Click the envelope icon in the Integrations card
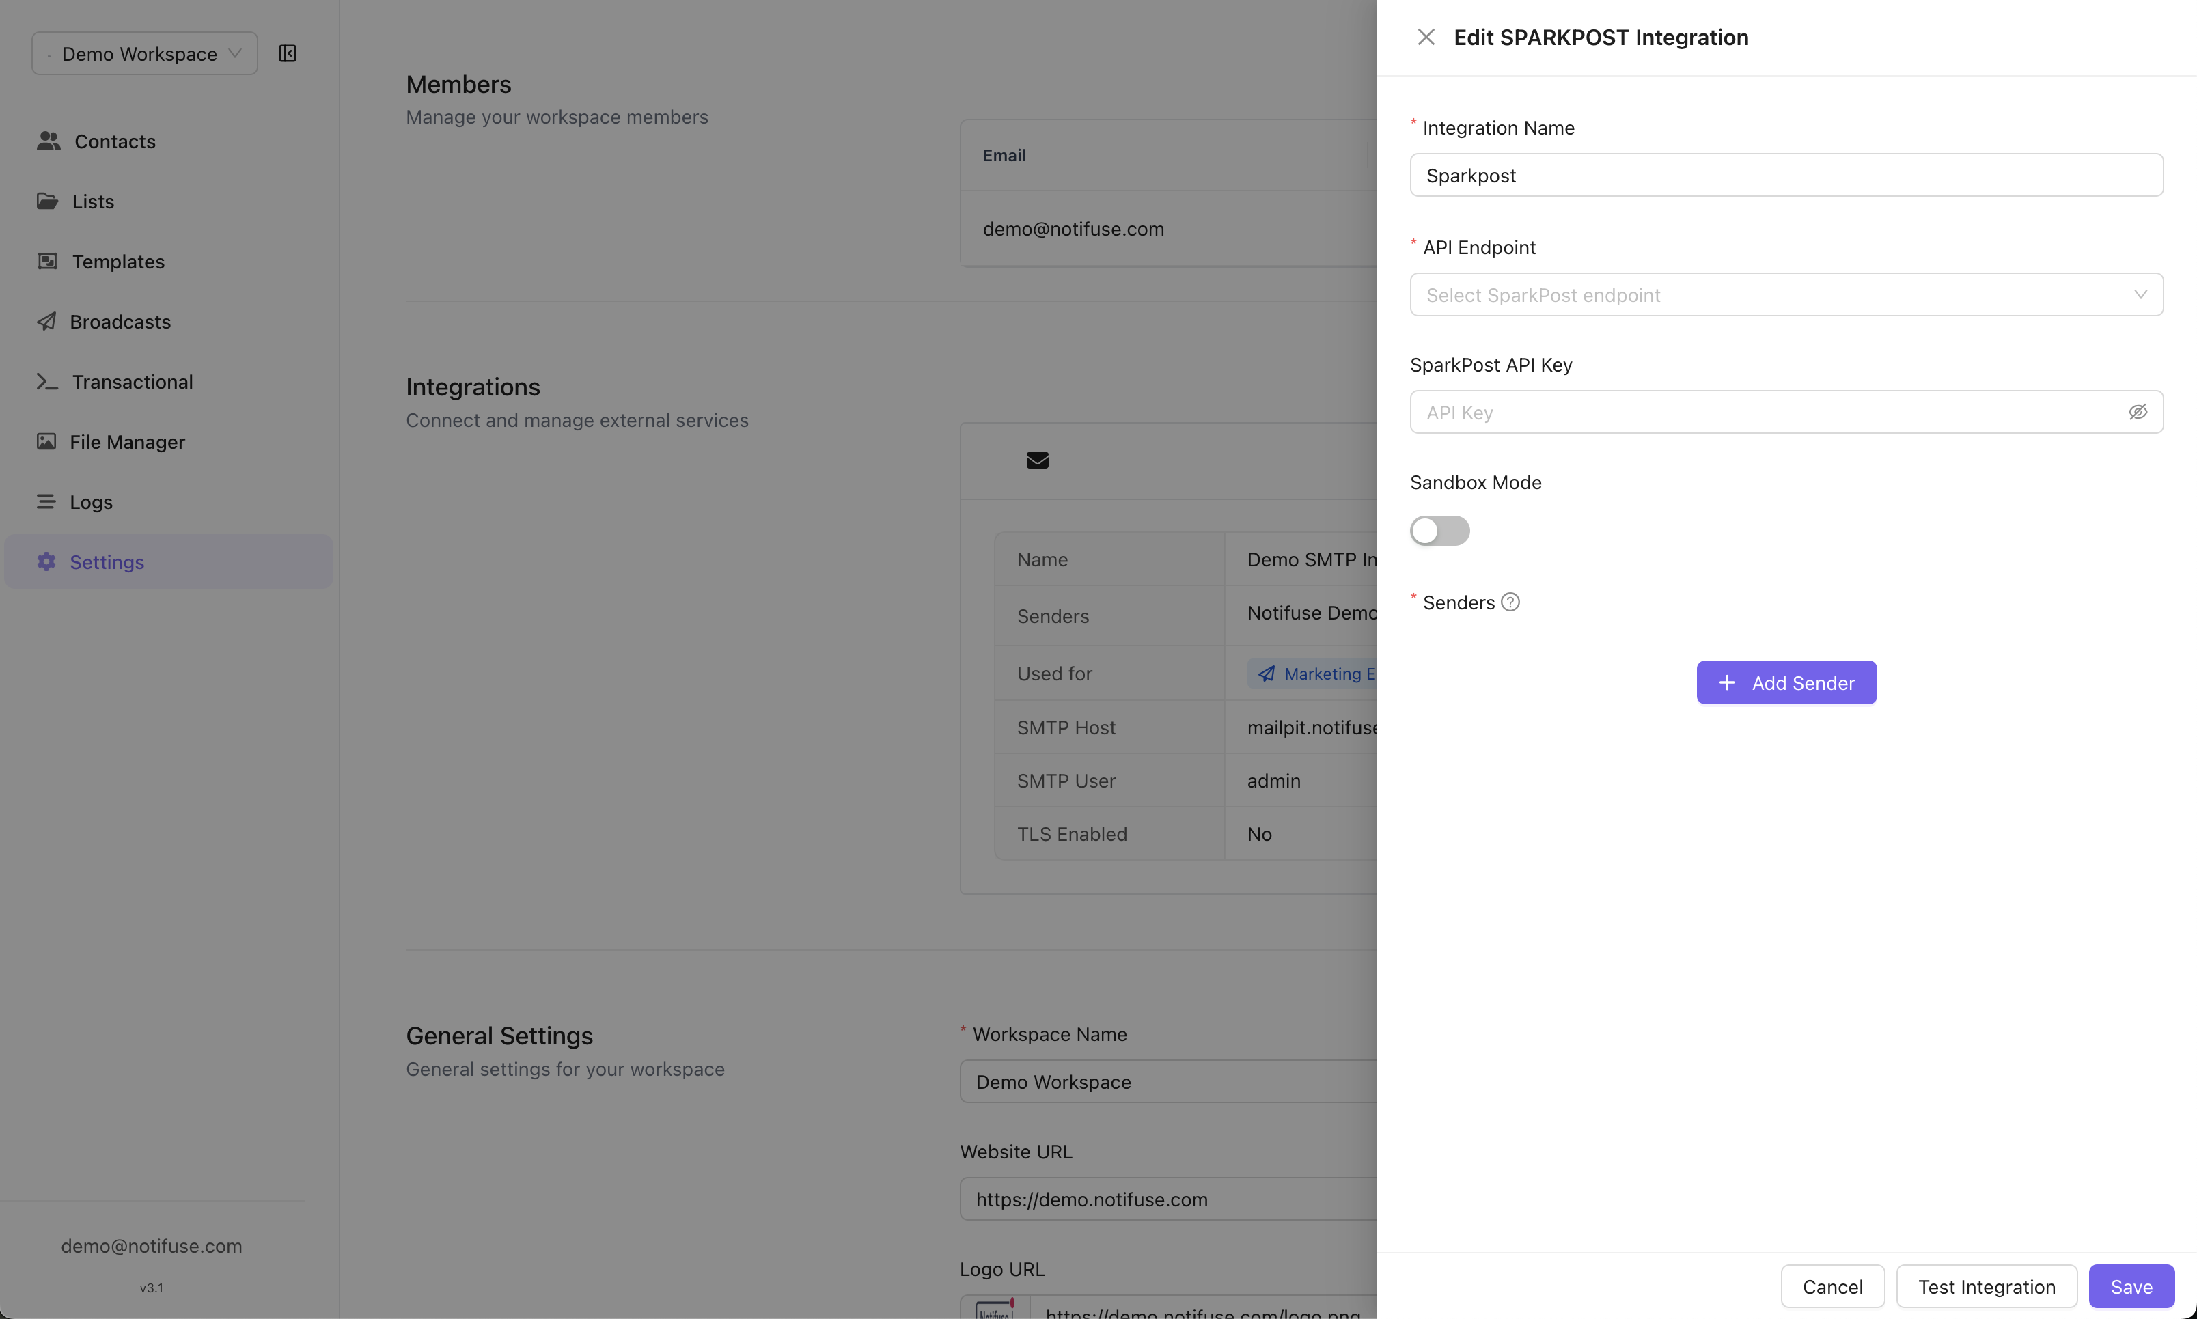The width and height of the screenshot is (2197, 1319). point(1037,460)
